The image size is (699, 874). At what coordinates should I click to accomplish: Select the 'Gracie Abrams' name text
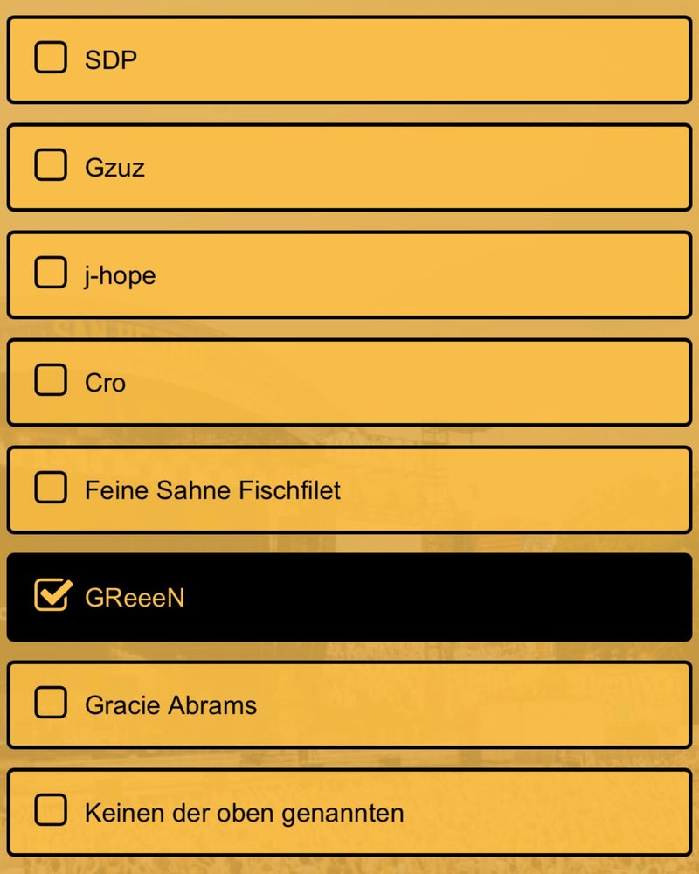point(170,705)
